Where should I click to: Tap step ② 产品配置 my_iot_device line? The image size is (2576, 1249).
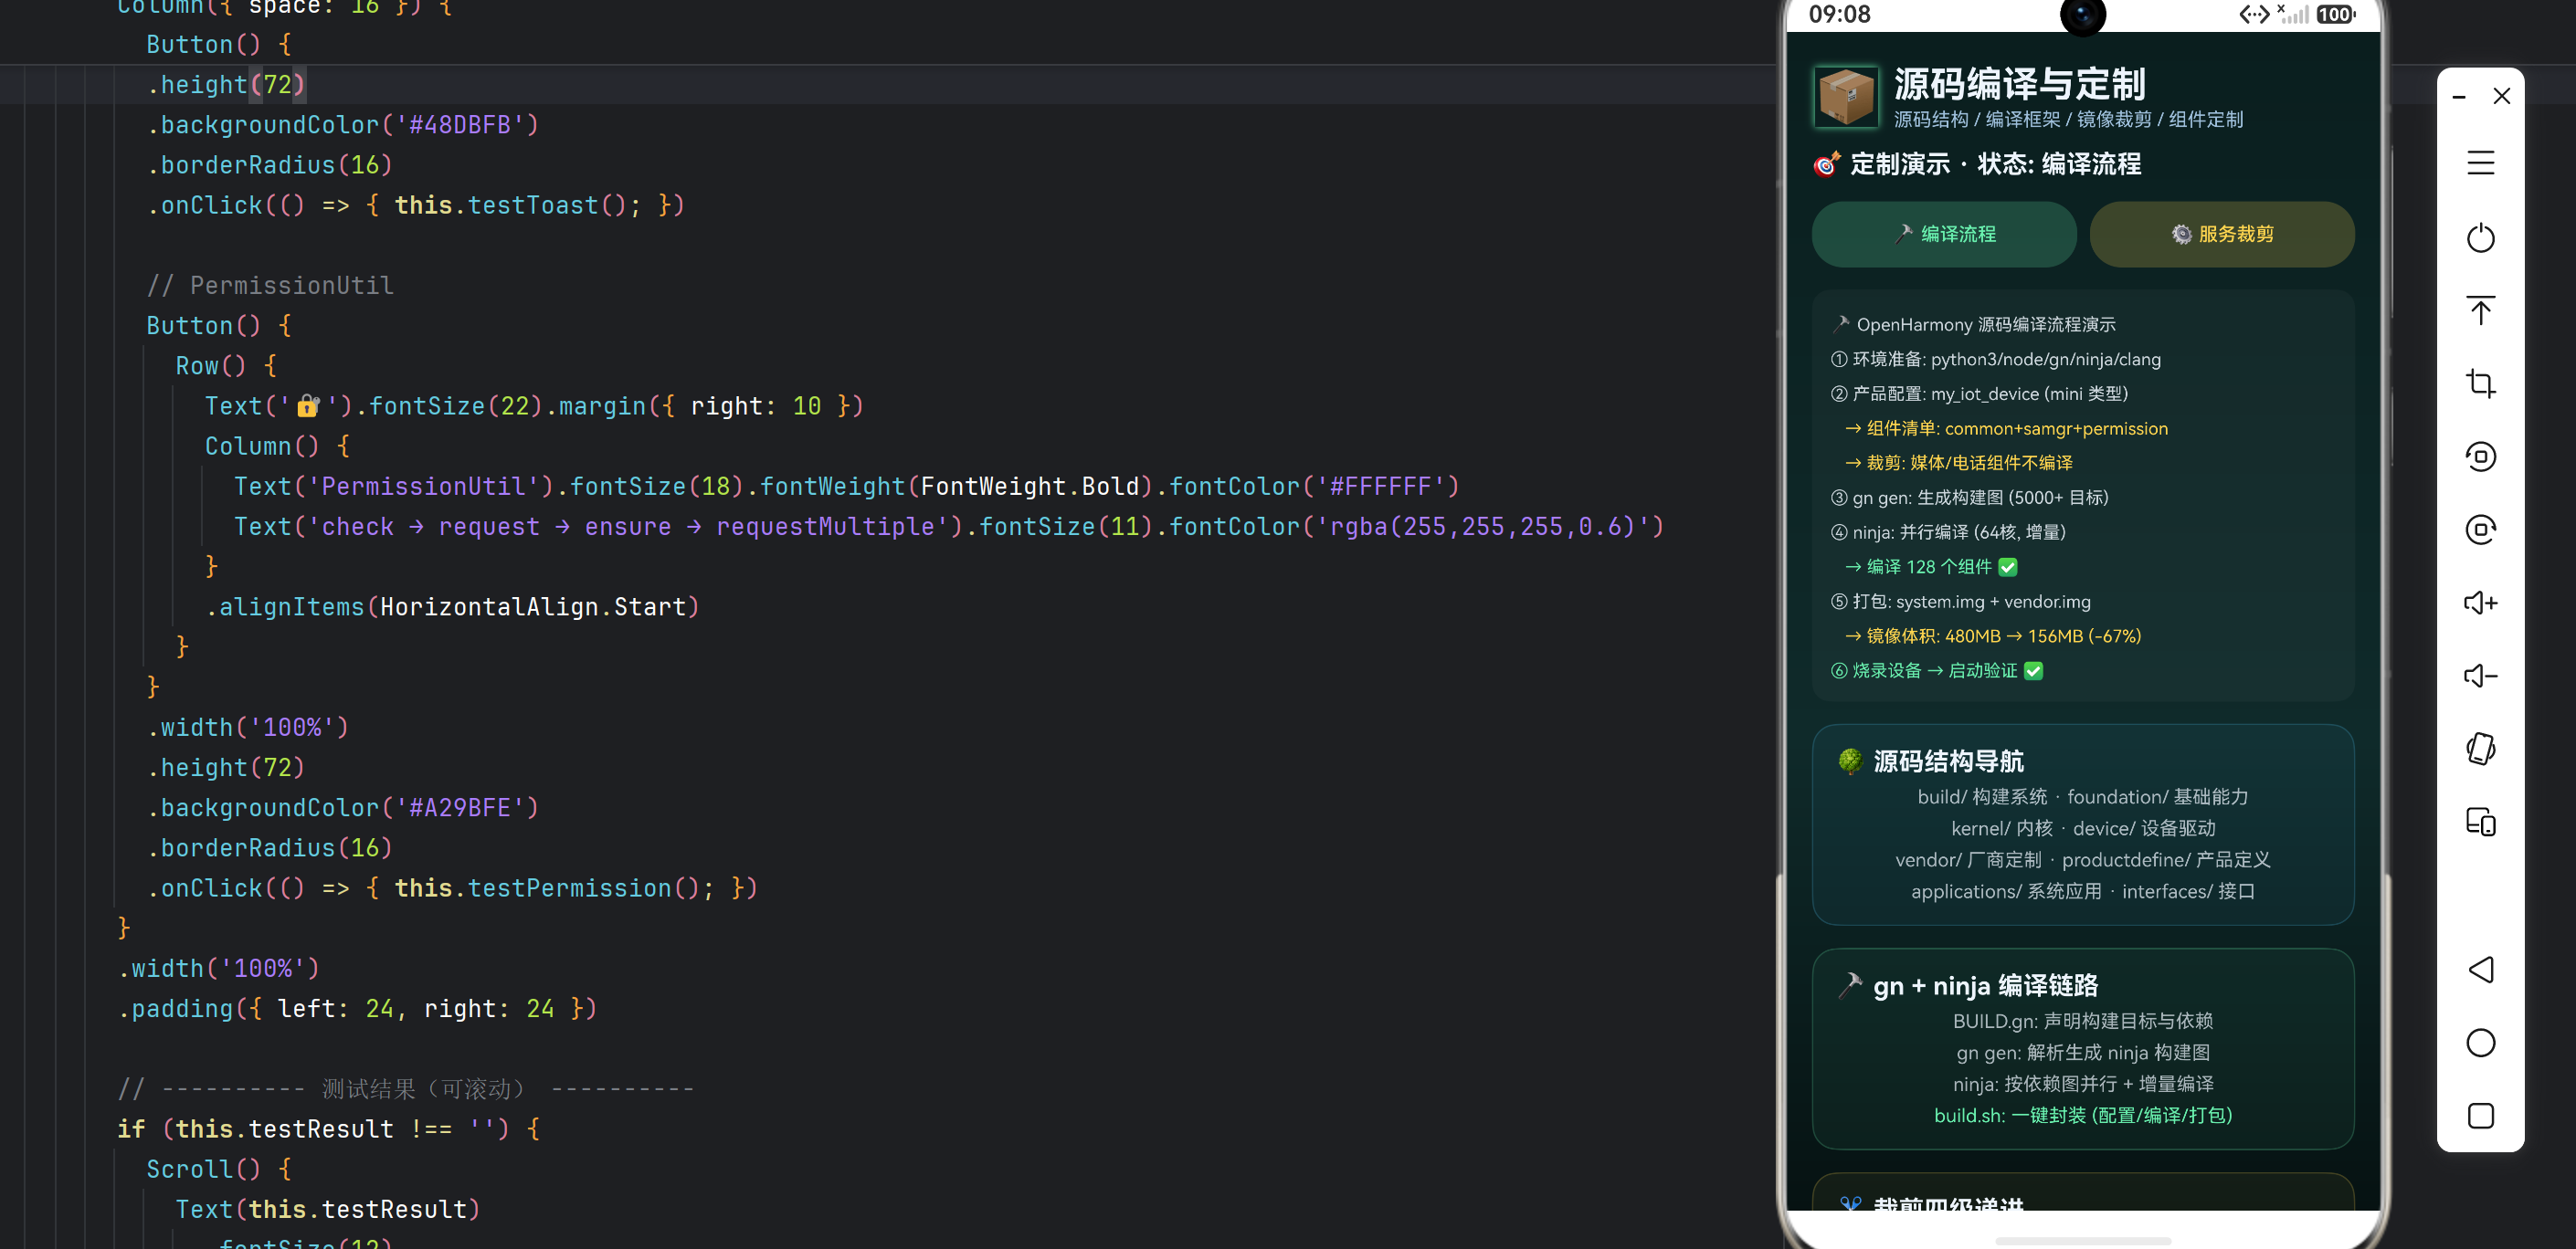1979,394
